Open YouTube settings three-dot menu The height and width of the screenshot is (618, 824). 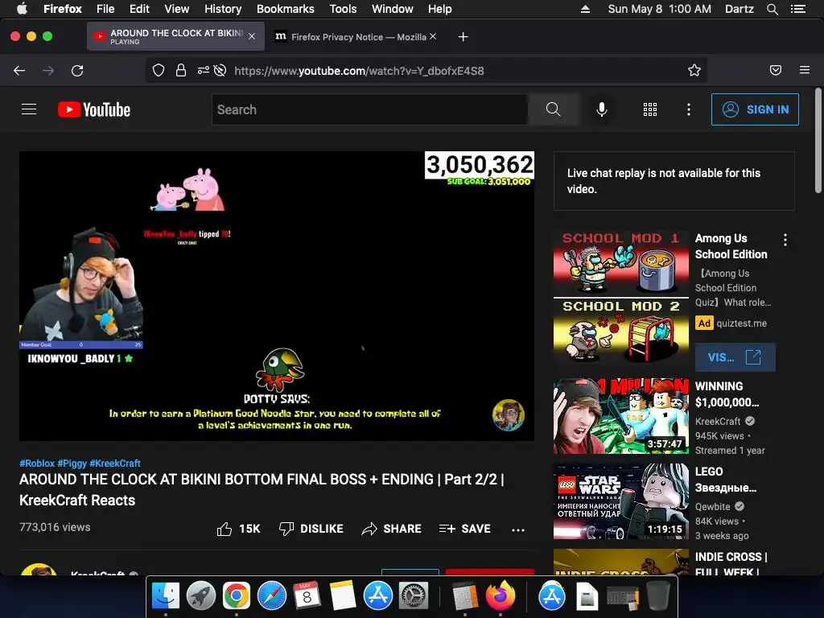(x=689, y=109)
